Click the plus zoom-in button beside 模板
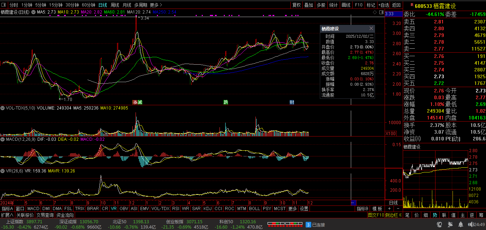The height and width of the screenshot is (230, 486). point(390,209)
